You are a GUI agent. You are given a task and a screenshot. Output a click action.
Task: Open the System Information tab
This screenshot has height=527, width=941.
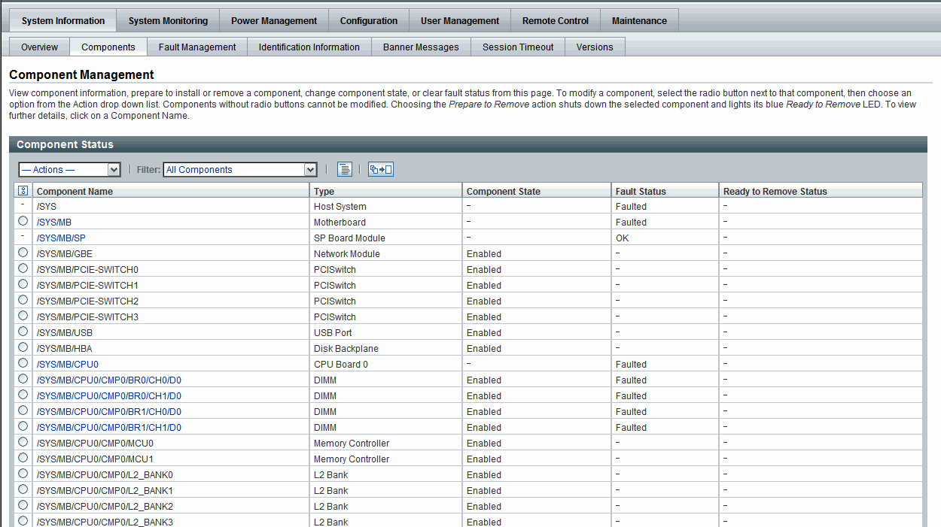click(63, 21)
